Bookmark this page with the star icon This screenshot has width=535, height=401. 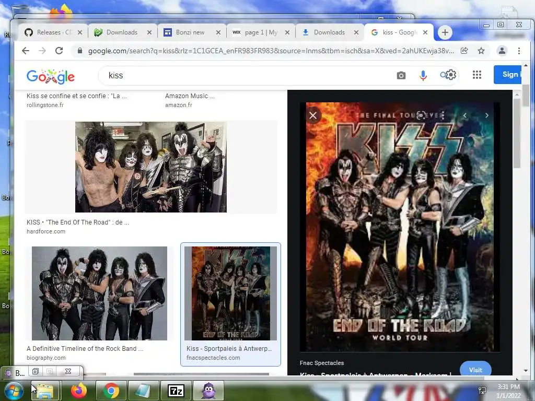pyautogui.click(x=481, y=51)
